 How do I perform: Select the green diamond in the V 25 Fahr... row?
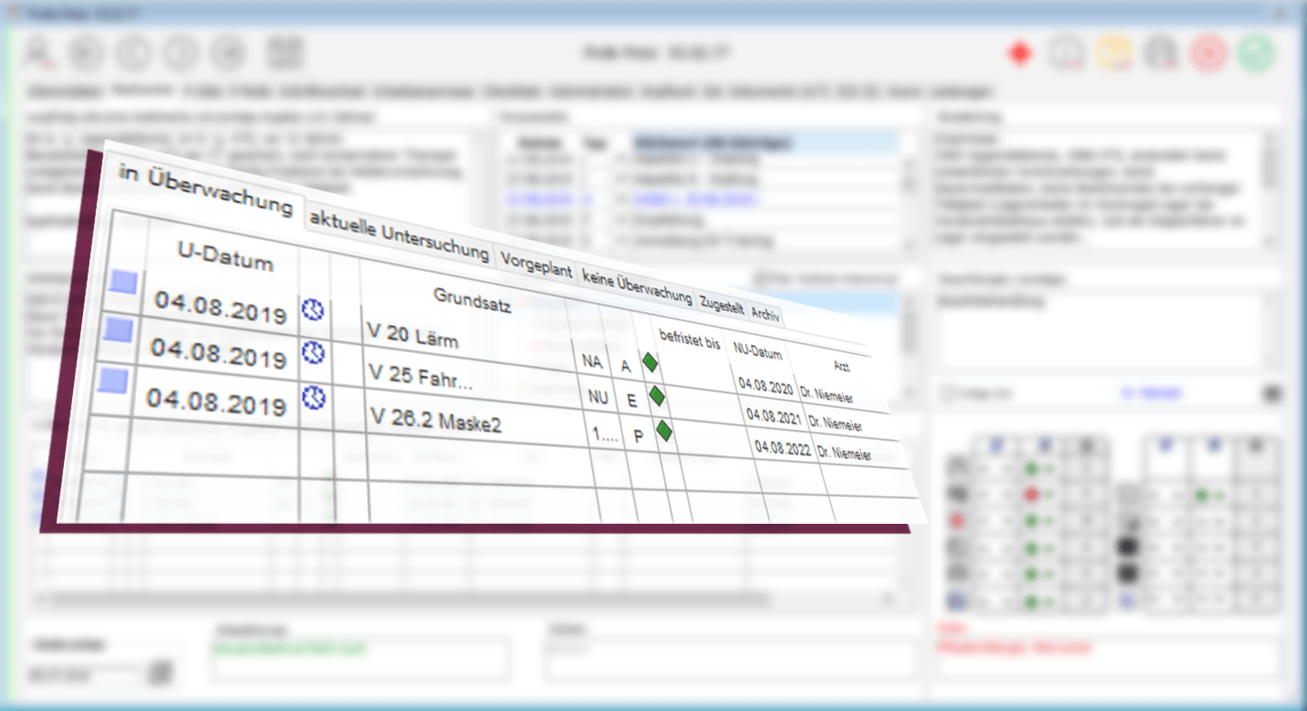(x=657, y=397)
